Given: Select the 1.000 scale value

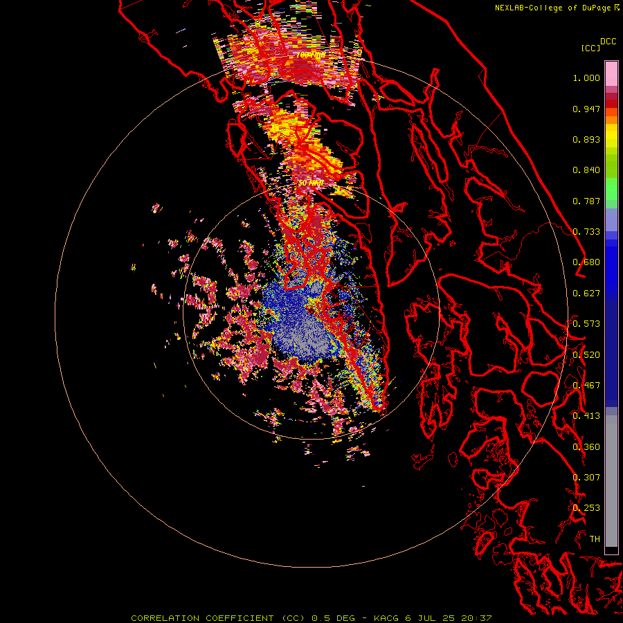Looking at the screenshot, I should (586, 78).
